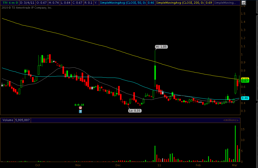Click the open price O: 0.67

[41, 3]
